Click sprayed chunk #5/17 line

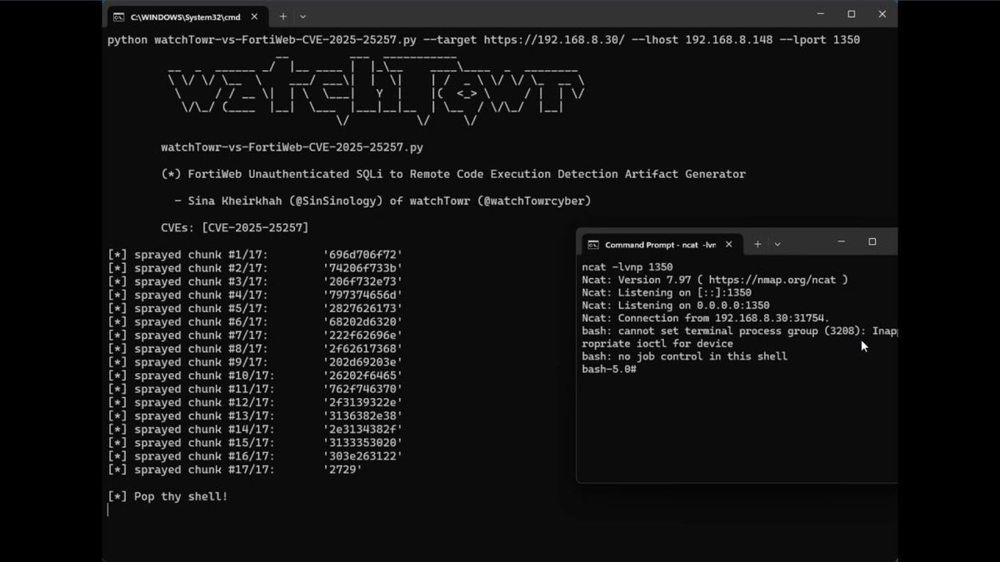point(255,308)
